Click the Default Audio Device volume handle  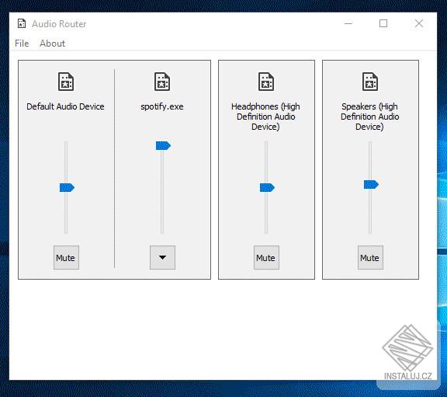pos(67,187)
